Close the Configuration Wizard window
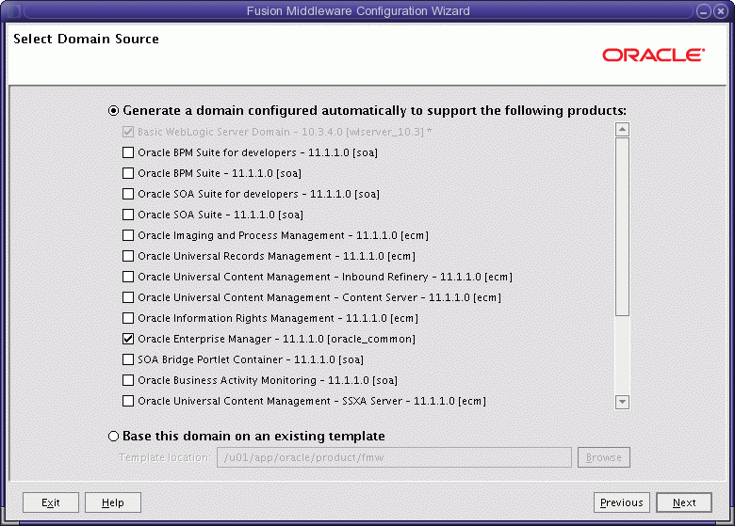Image resolution: width=735 pixels, height=526 pixels. coord(721,11)
